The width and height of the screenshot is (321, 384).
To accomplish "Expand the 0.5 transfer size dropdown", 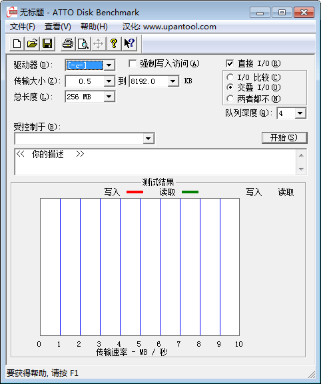I will (x=109, y=81).
